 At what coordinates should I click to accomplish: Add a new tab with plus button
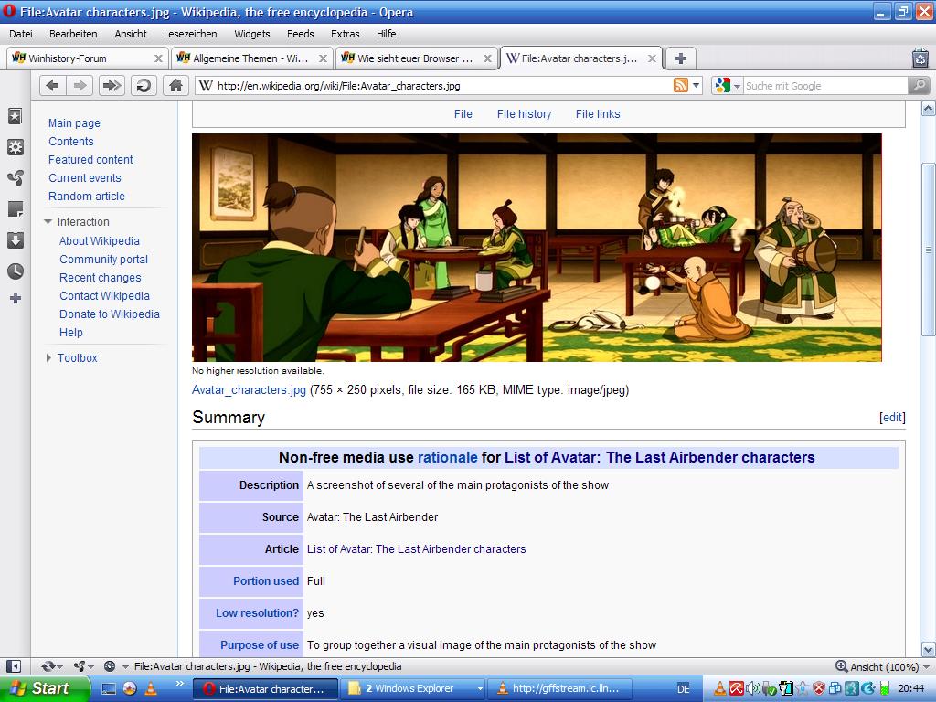pyautogui.click(x=680, y=58)
